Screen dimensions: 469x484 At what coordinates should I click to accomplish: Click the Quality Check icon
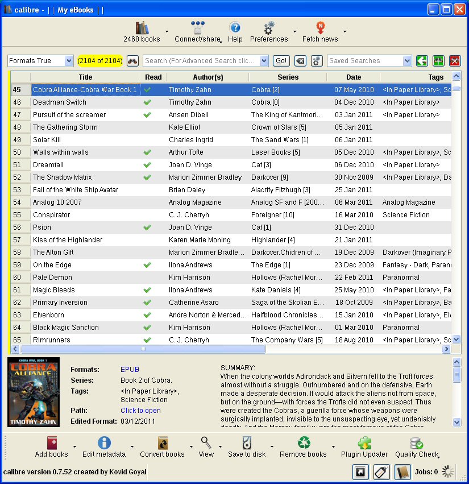pos(417,443)
